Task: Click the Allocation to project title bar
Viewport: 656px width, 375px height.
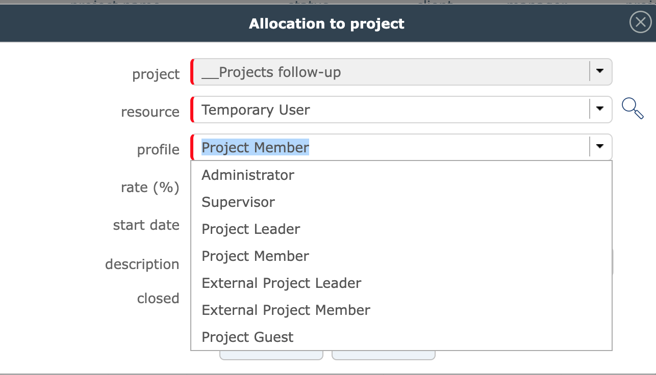Action: pyautogui.click(x=326, y=23)
